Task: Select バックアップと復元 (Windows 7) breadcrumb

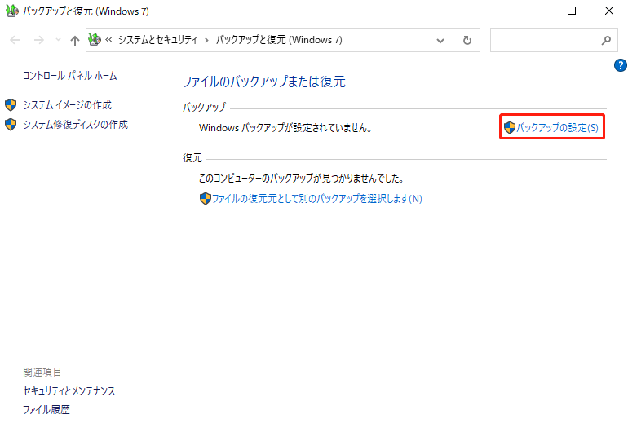Action: click(x=279, y=40)
